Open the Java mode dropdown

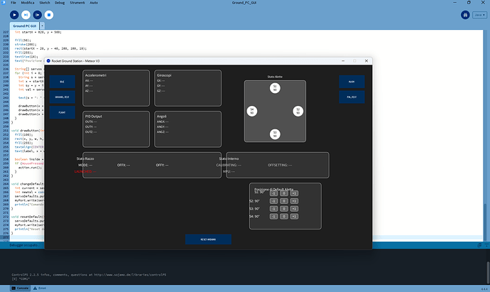coord(479,15)
